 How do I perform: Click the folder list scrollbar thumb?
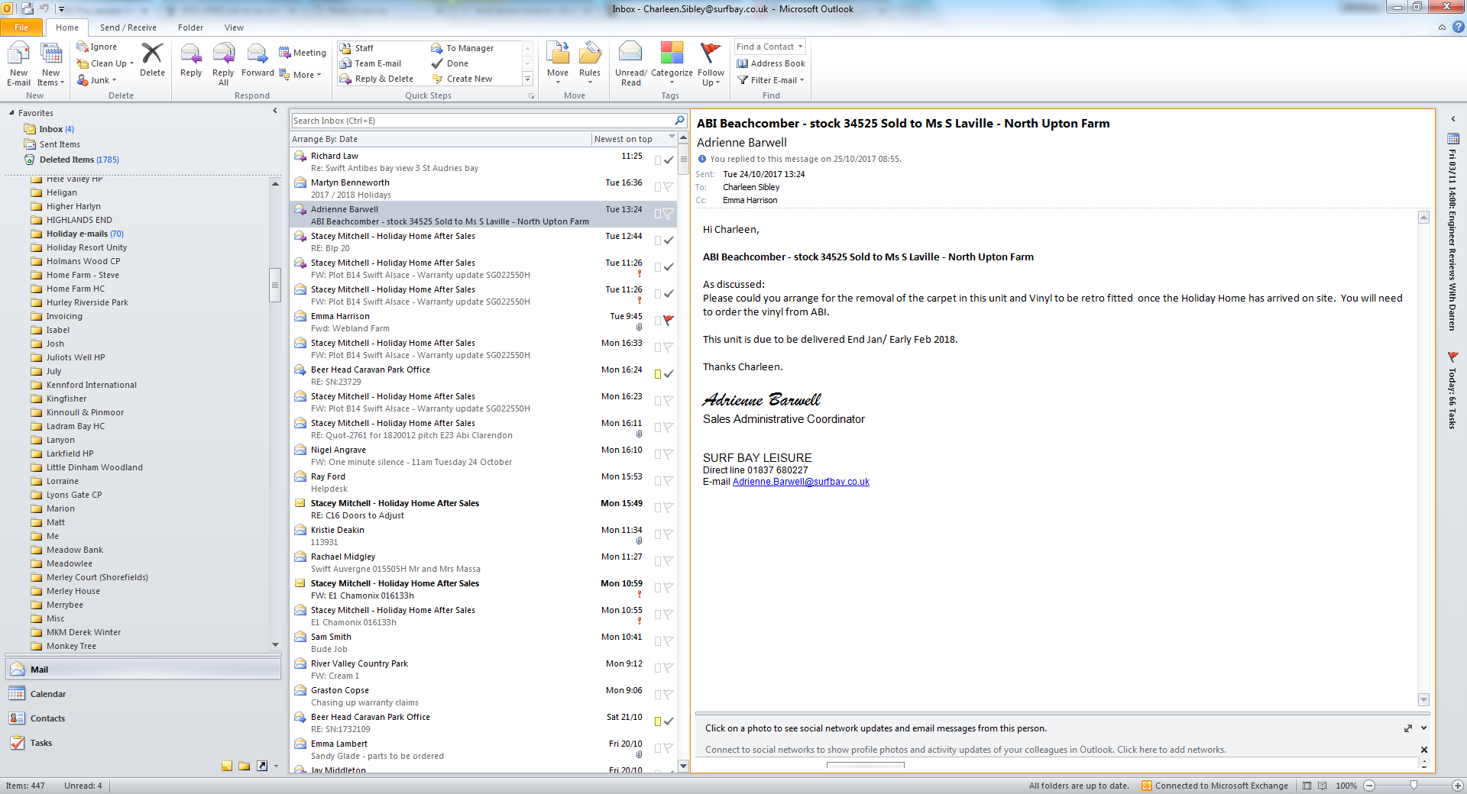(x=275, y=285)
